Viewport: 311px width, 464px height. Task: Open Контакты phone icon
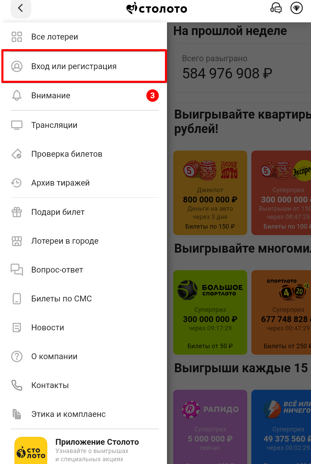[17, 385]
